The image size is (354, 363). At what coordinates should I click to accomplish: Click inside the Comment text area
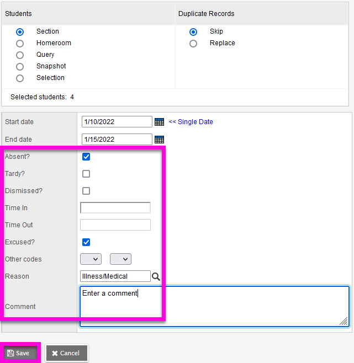214,307
